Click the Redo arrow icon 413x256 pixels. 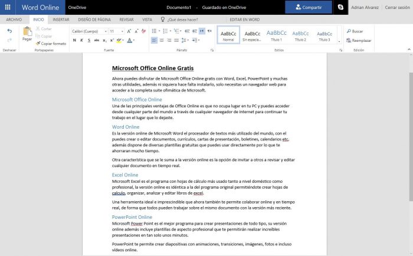pyautogui.click(x=9, y=40)
